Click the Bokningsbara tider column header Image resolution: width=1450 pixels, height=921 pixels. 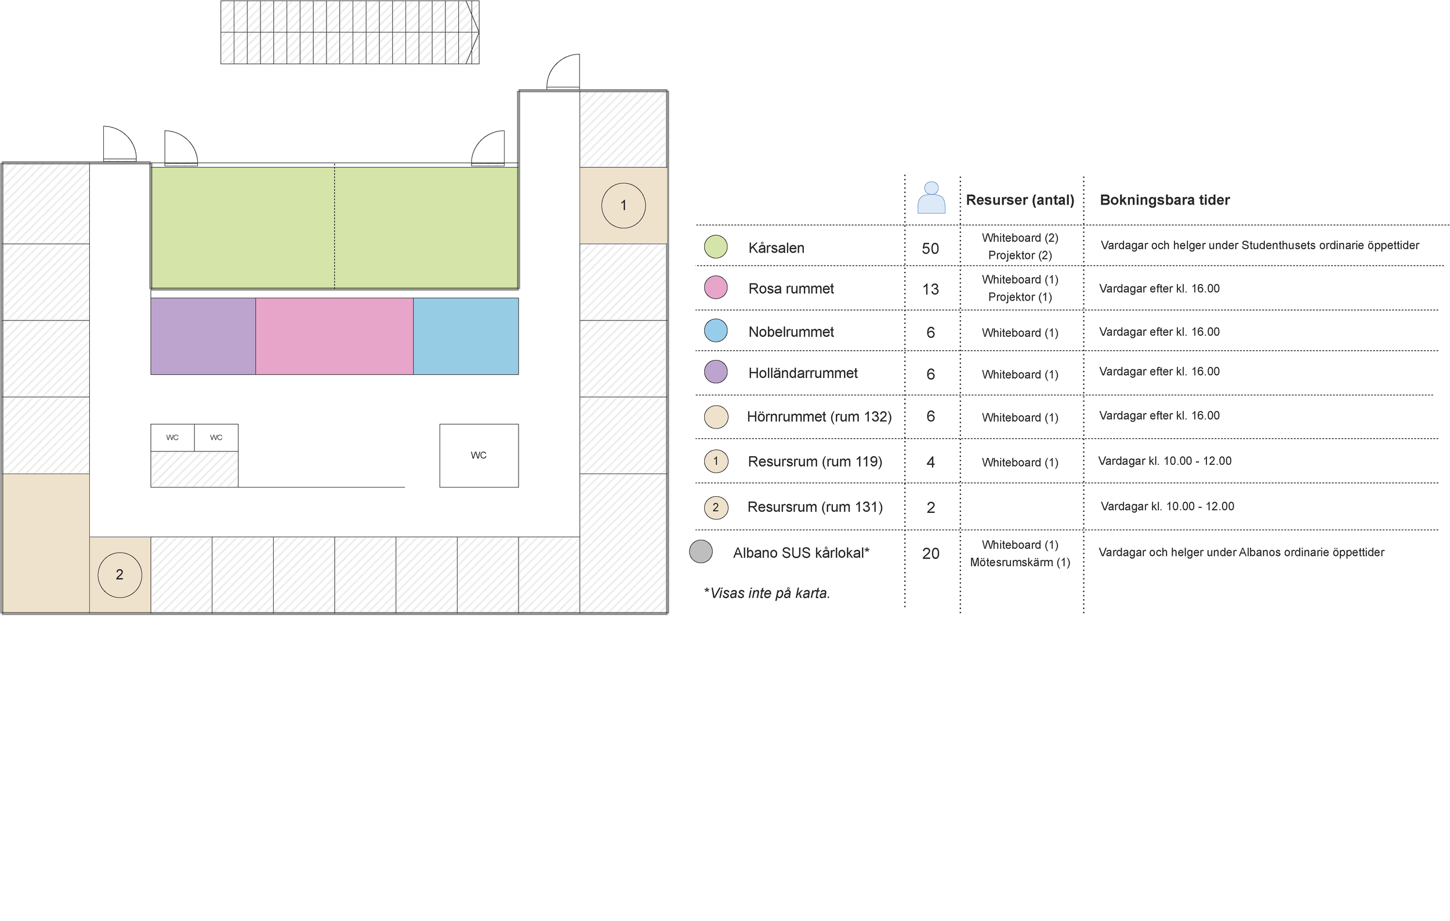[1164, 200]
